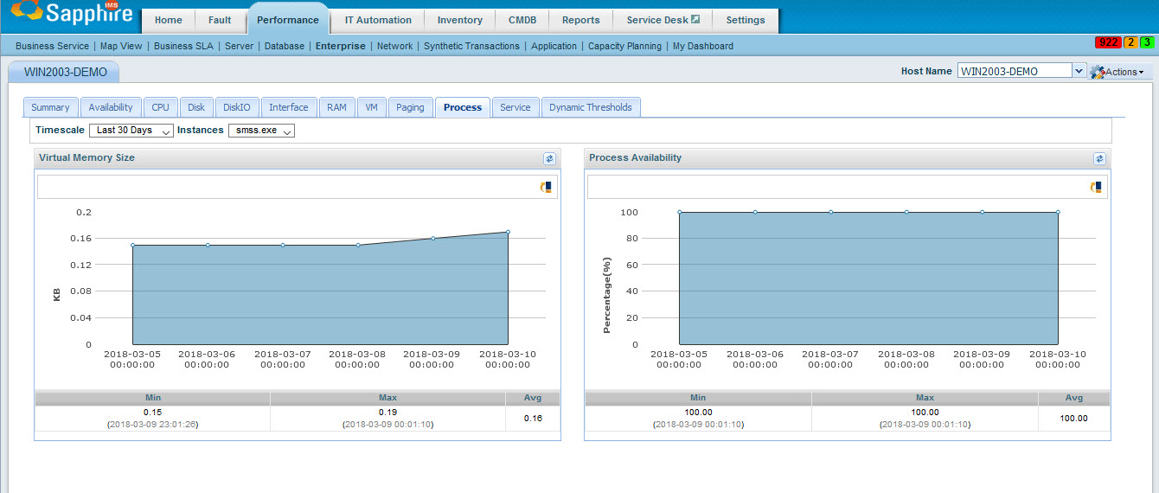This screenshot has height=493, width=1159.
Task: Open Application performance link
Action: click(554, 46)
